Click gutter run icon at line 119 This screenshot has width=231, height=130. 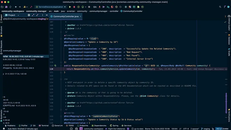[x=55, y=66]
